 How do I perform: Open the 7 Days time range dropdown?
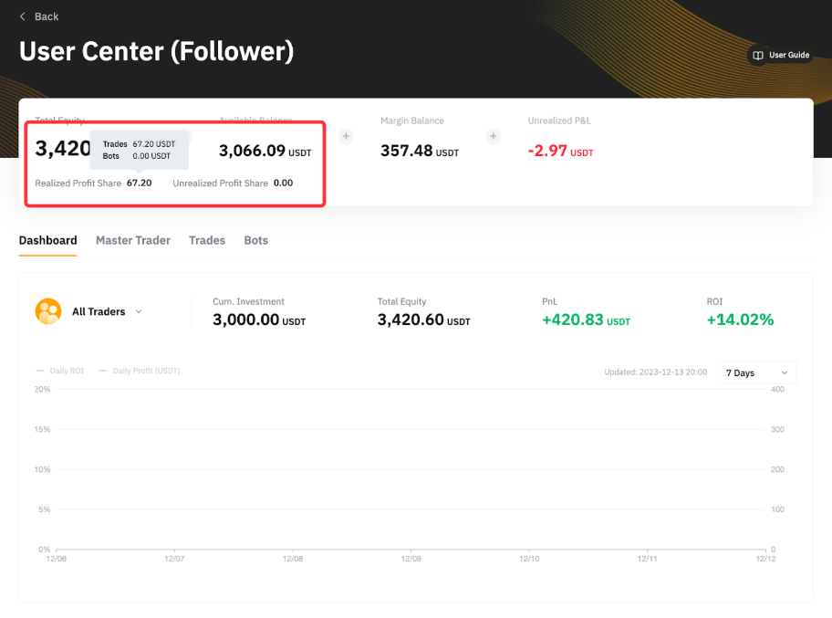(756, 372)
